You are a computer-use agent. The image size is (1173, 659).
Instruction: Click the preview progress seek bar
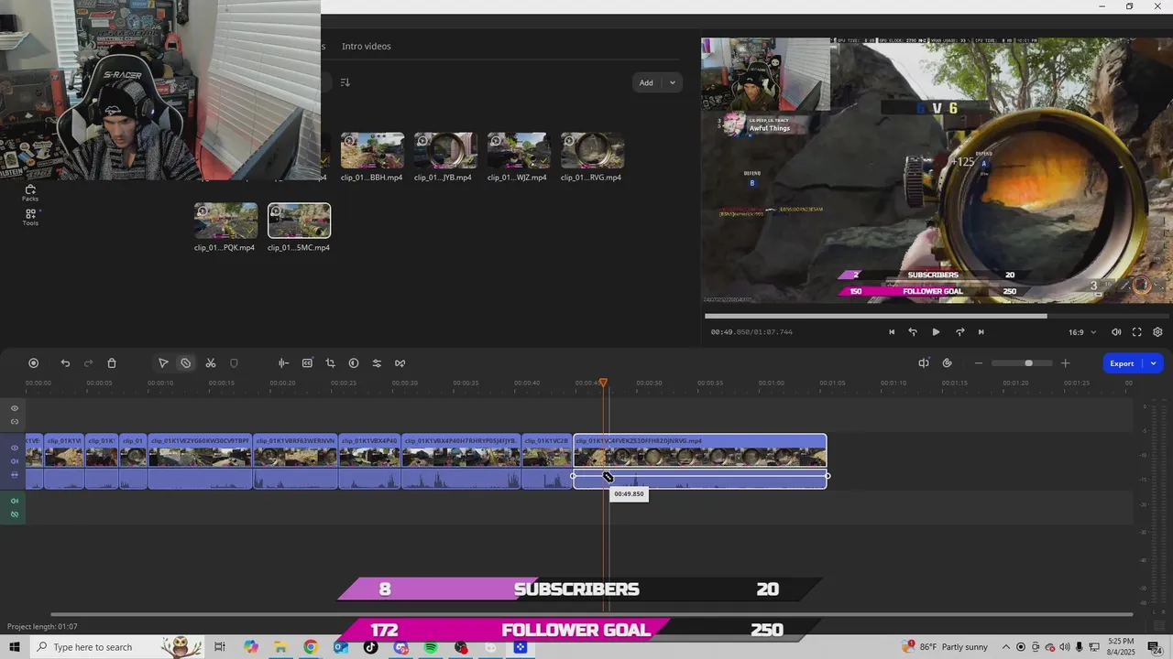[x=935, y=316]
